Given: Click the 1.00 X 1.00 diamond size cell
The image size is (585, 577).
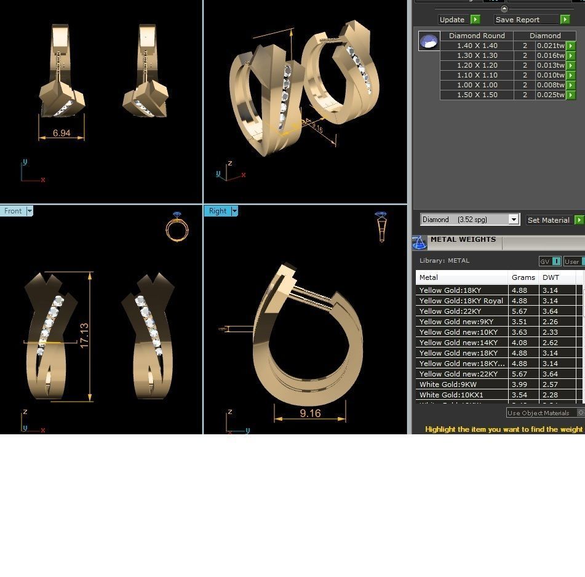Looking at the screenshot, I should (477, 85).
